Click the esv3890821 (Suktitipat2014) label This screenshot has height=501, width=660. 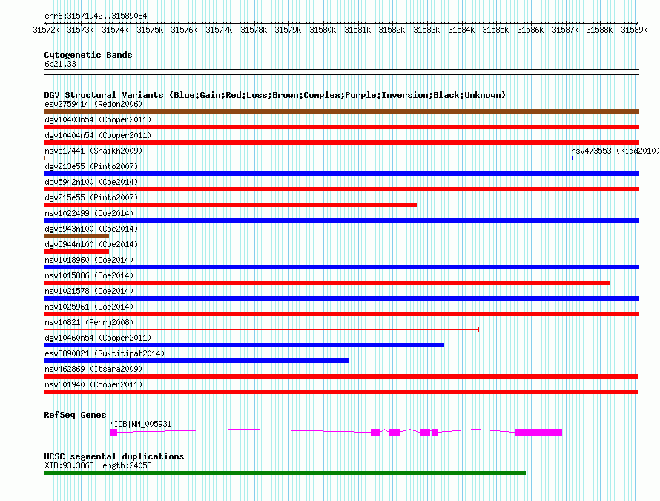pyautogui.click(x=105, y=353)
